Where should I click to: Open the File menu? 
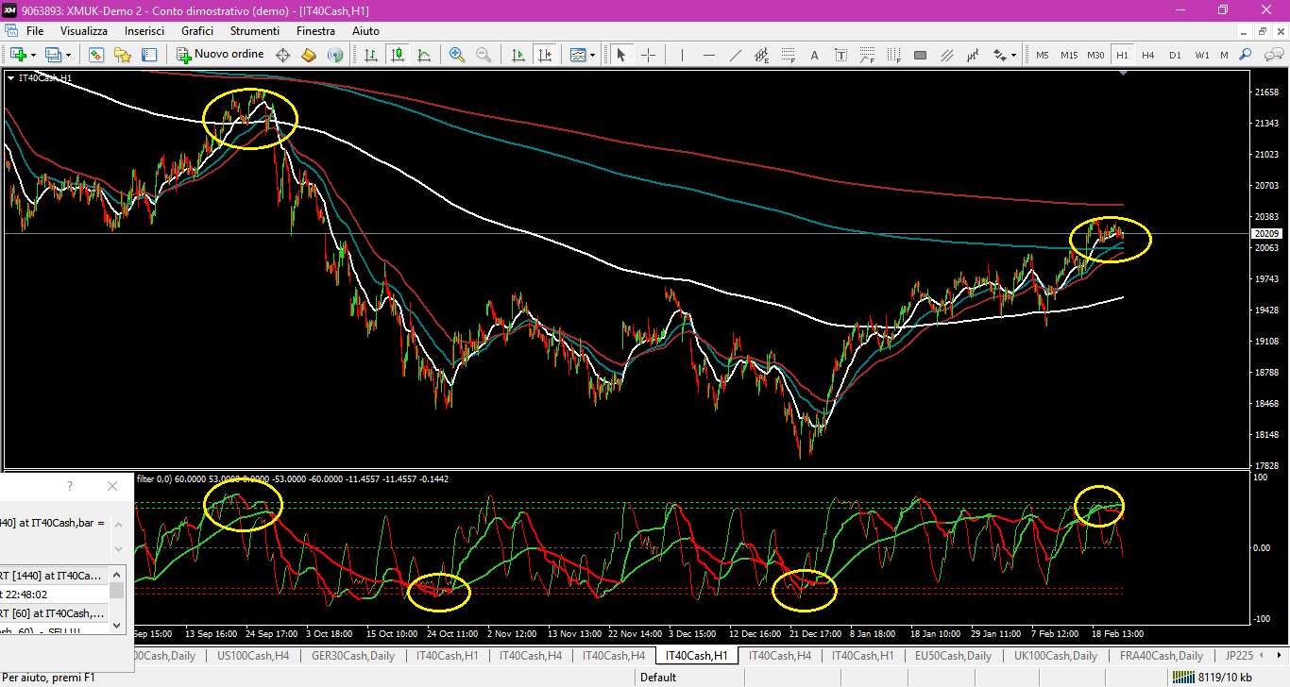point(35,31)
